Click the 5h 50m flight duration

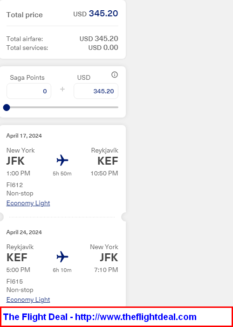point(62,174)
